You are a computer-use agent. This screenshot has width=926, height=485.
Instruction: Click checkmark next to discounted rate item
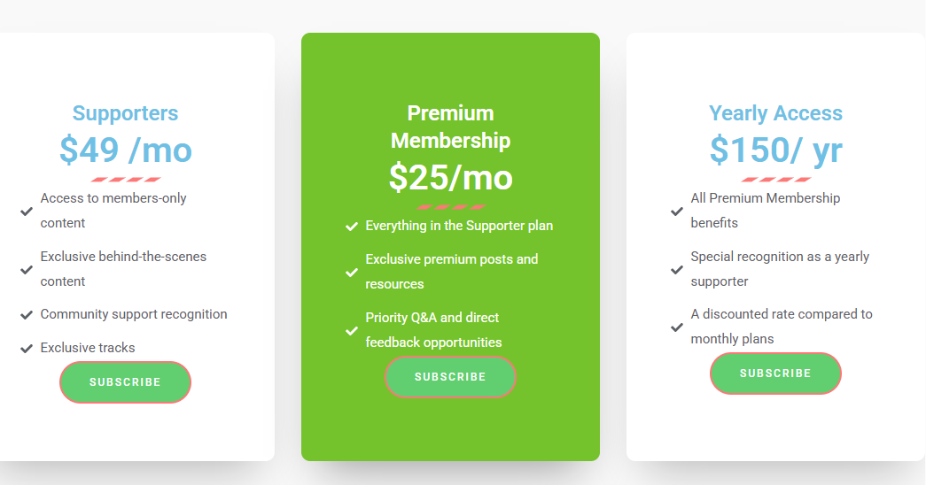(x=677, y=327)
